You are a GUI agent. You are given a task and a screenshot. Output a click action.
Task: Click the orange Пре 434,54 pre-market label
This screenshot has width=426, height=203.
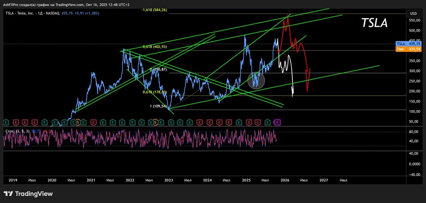[x=409, y=49]
